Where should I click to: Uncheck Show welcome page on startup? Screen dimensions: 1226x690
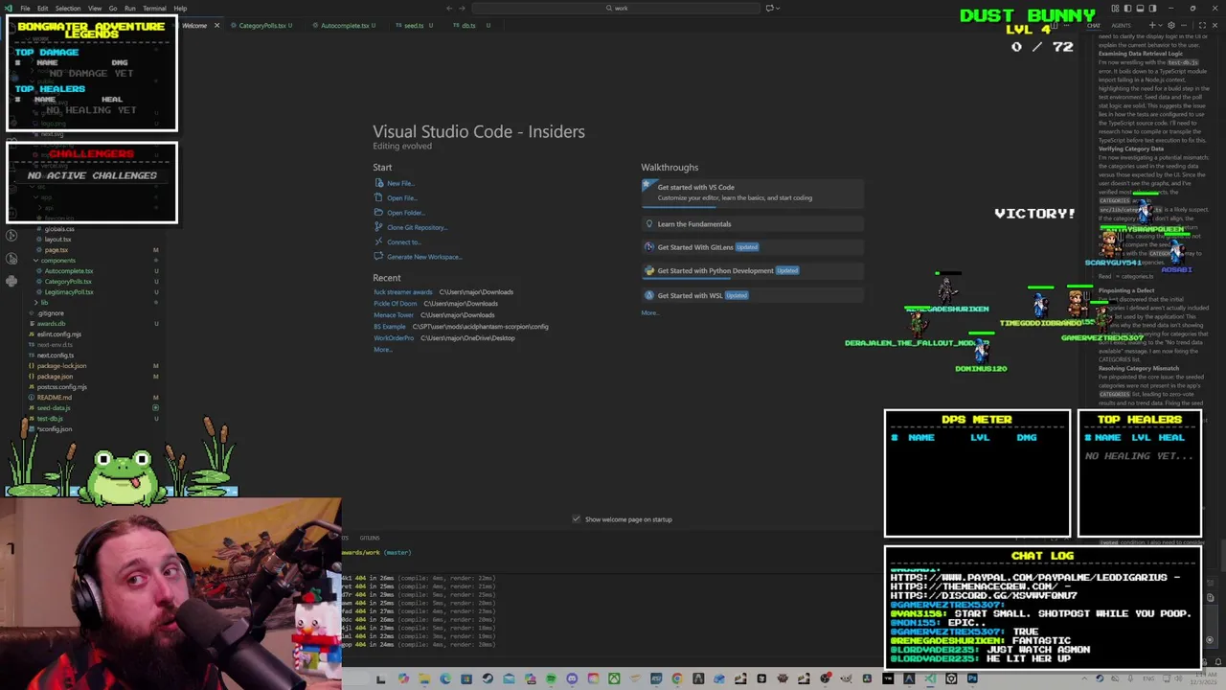coord(576,519)
